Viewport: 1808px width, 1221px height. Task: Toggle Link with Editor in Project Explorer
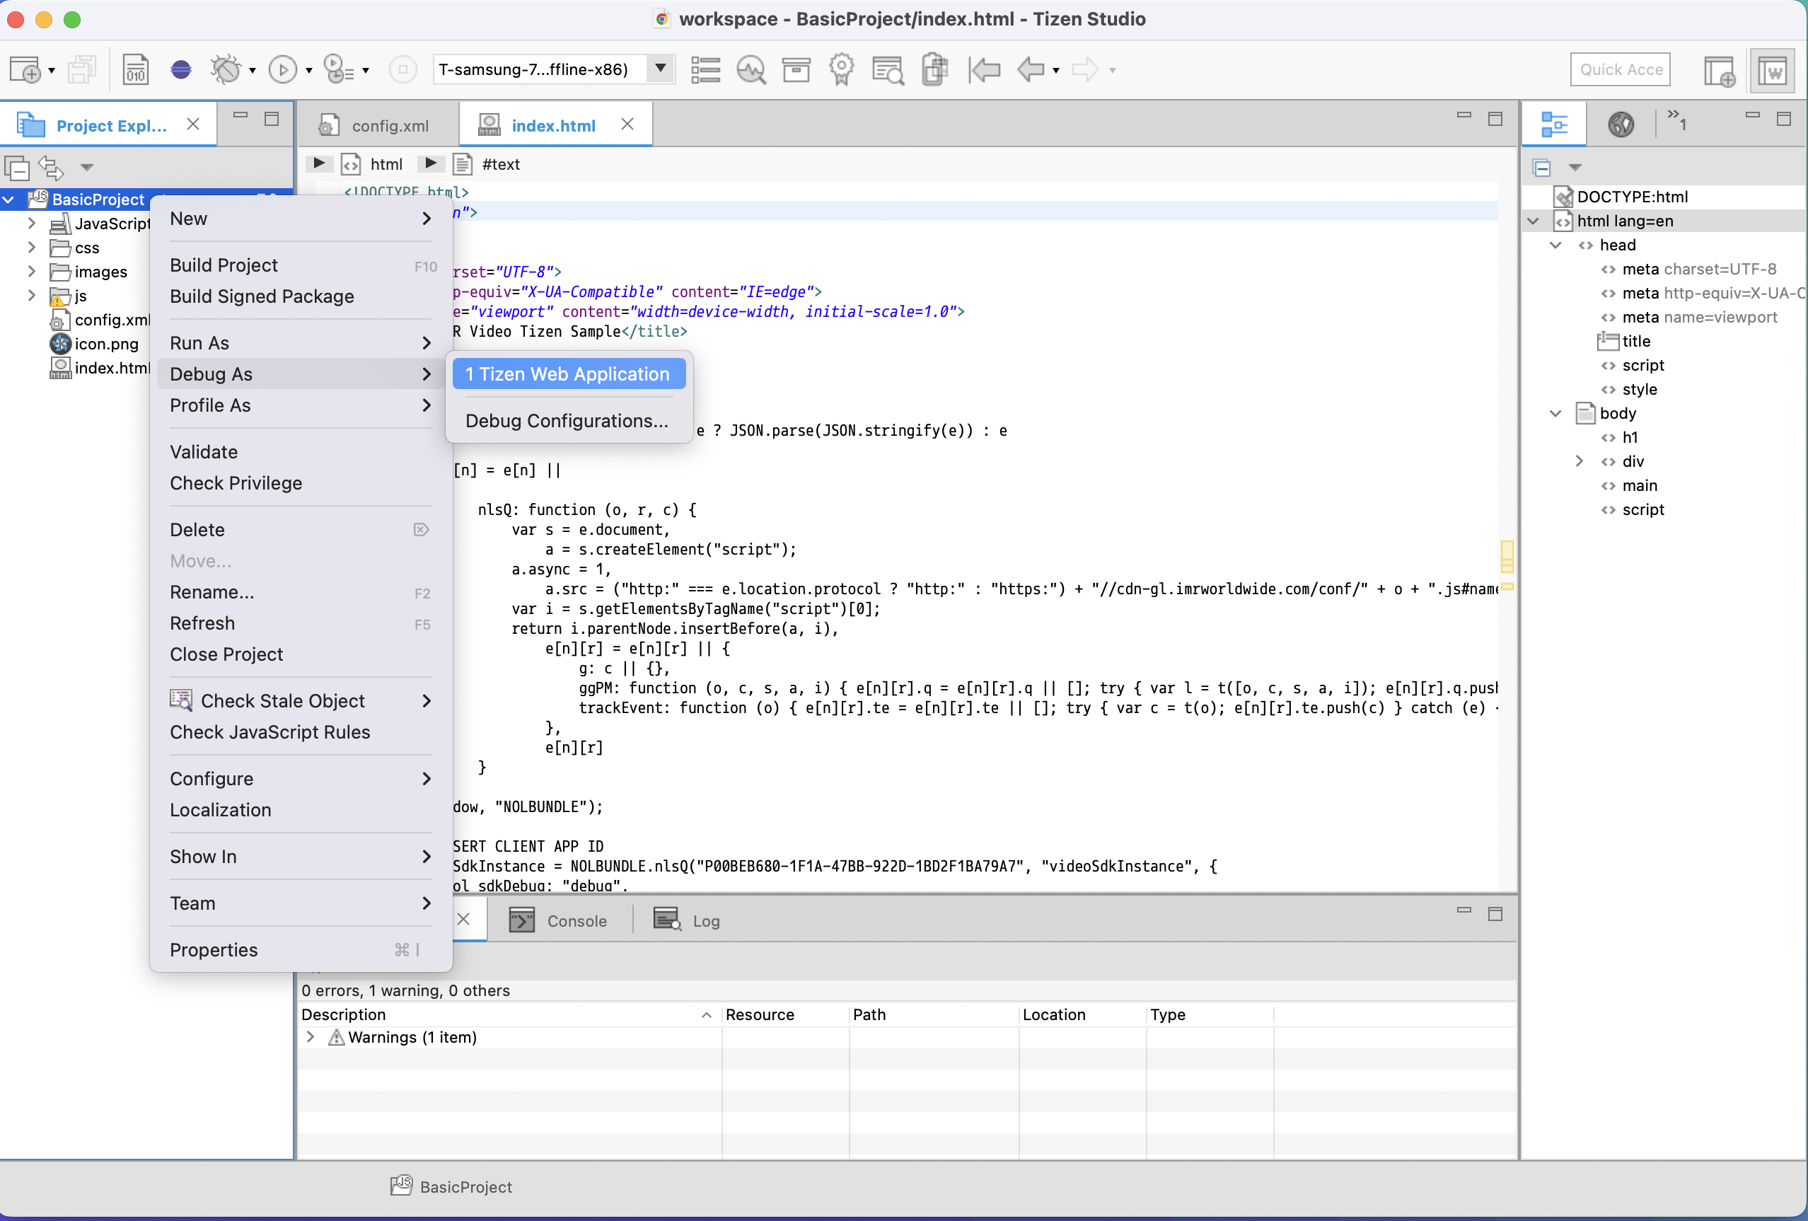click(x=52, y=166)
